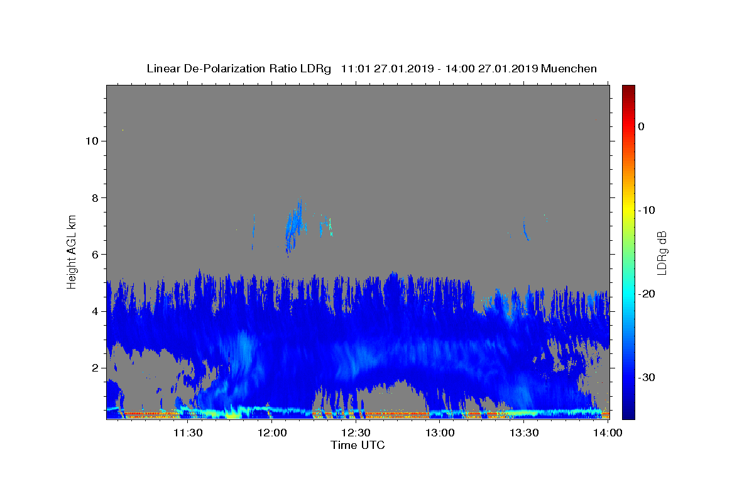Click the dark blue bottom of colorbar

click(628, 414)
